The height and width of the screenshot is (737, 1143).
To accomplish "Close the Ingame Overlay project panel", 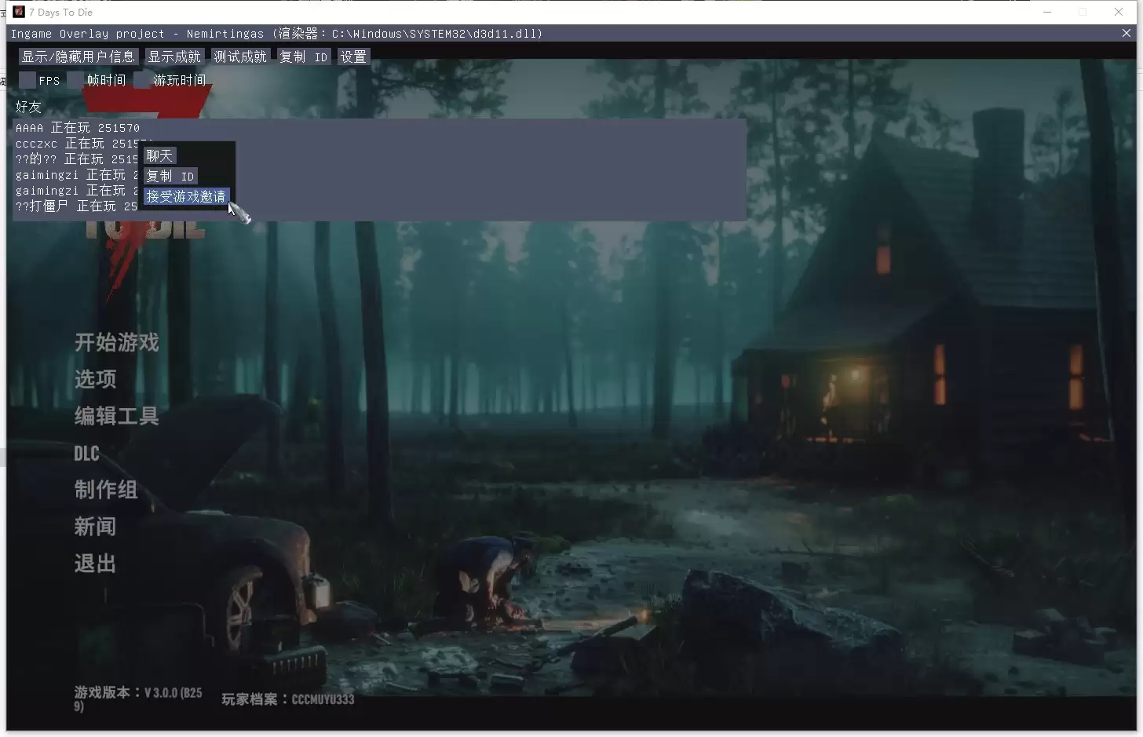I will pyautogui.click(x=1127, y=33).
